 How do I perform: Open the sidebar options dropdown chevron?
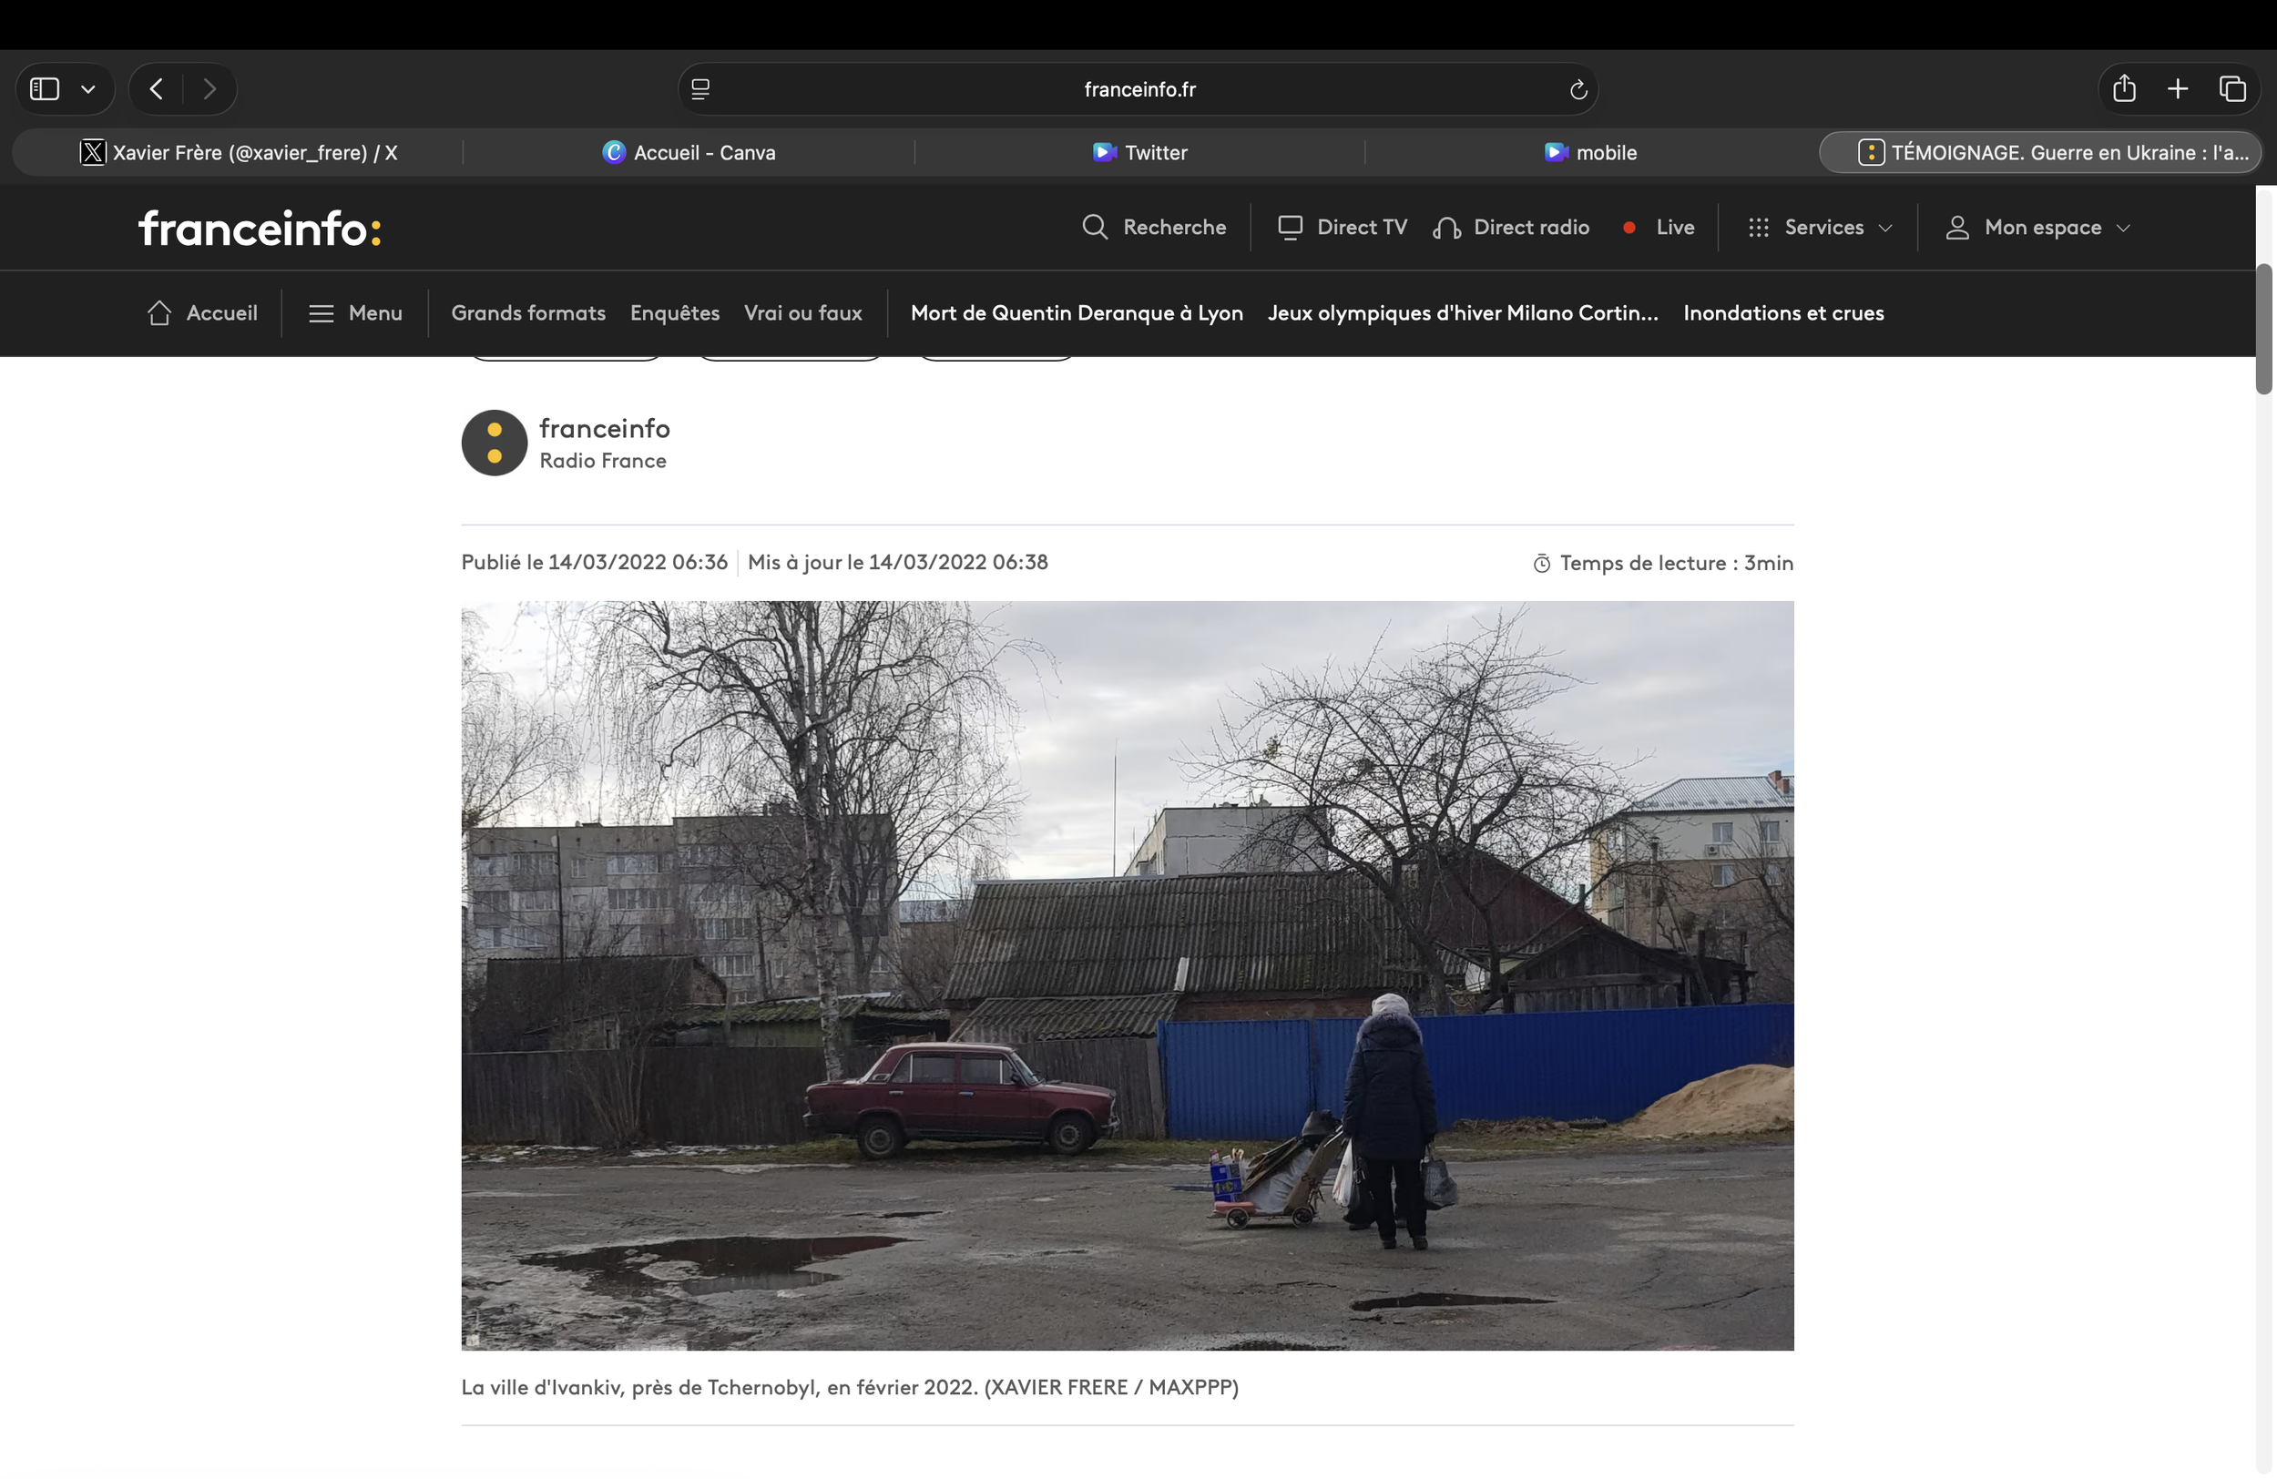pos(88,89)
